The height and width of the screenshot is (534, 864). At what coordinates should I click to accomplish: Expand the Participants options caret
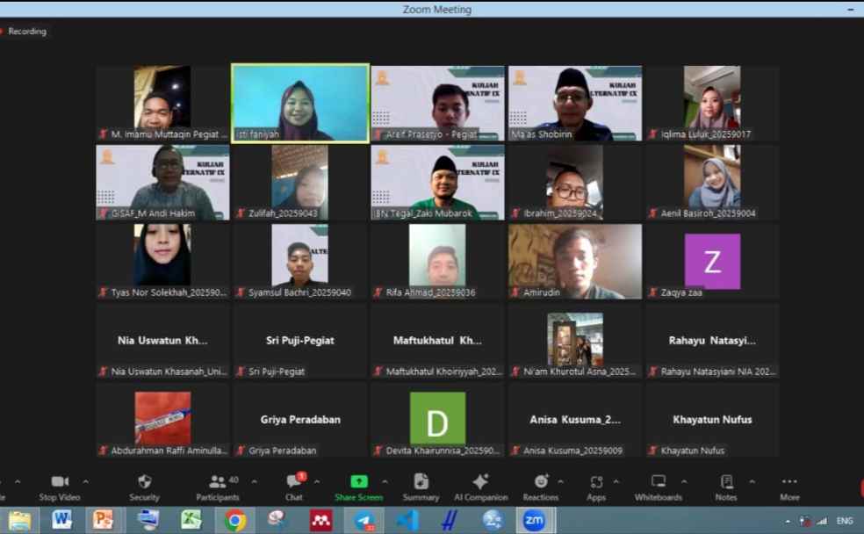[x=254, y=481]
